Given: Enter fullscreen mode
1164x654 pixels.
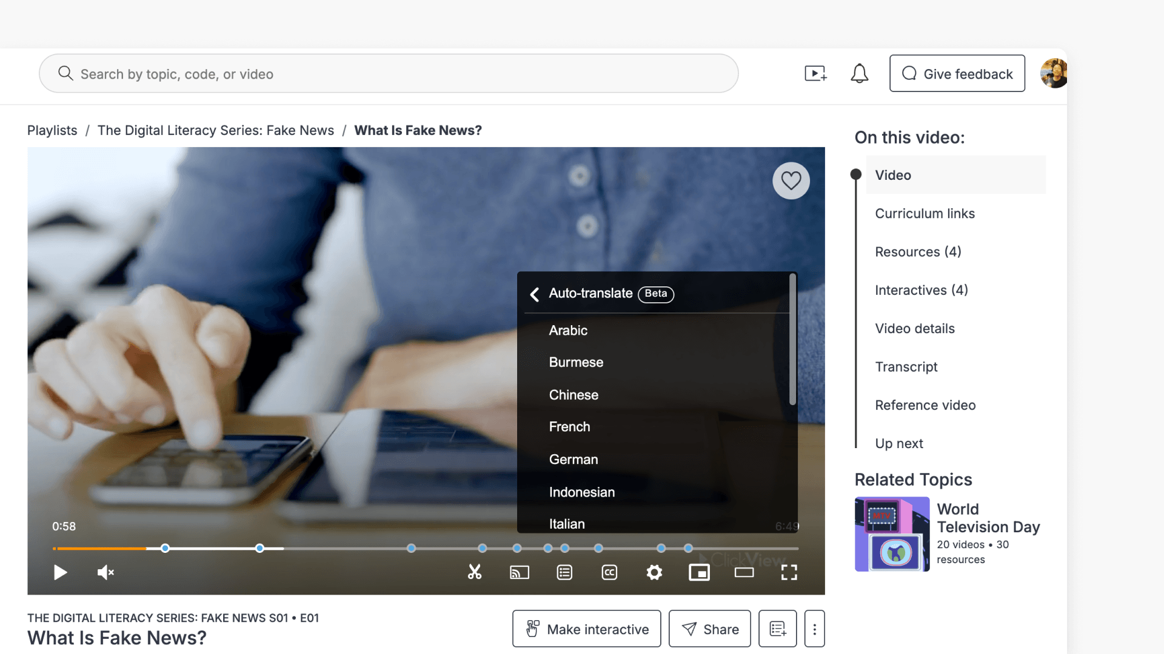Looking at the screenshot, I should (x=789, y=572).
